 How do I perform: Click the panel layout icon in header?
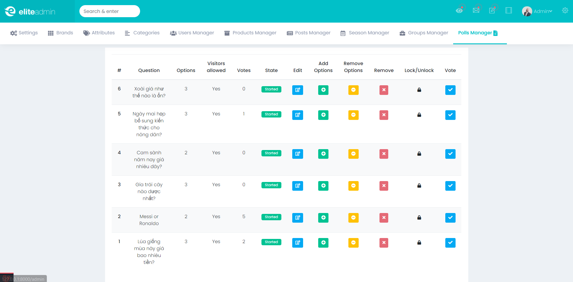[x=509, y=11]
